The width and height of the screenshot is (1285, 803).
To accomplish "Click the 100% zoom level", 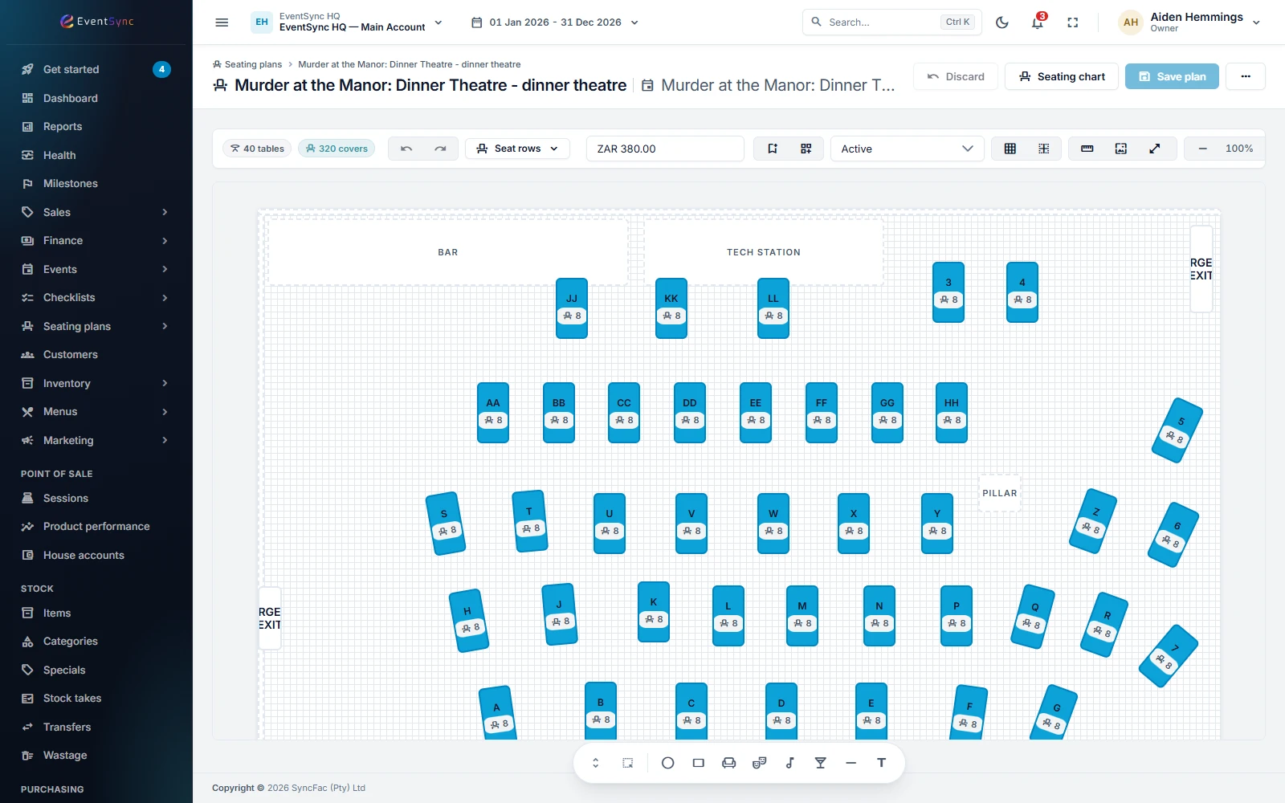I will coord(1239,149).
